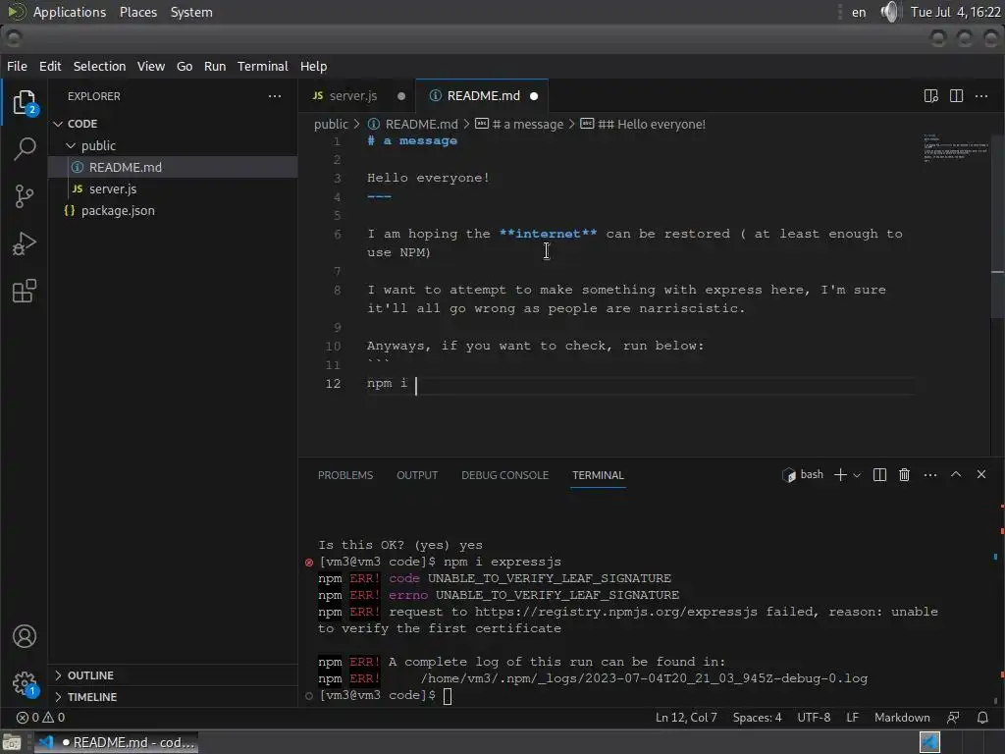Select the TERMINAL panel tab
1005x754 pixels.
[598, 475]
